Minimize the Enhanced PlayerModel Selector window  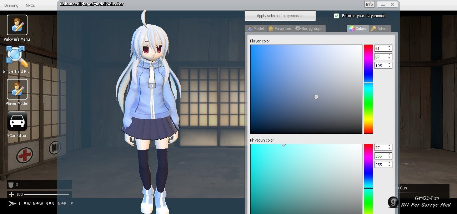(383, 4)
